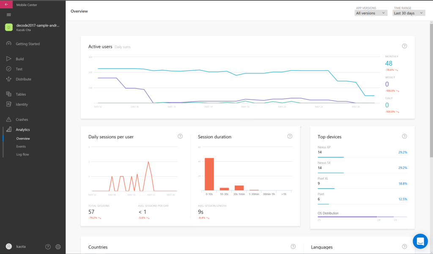Open the Build section icon
Viewport: 433px width, 254px height.
[9, 59]
